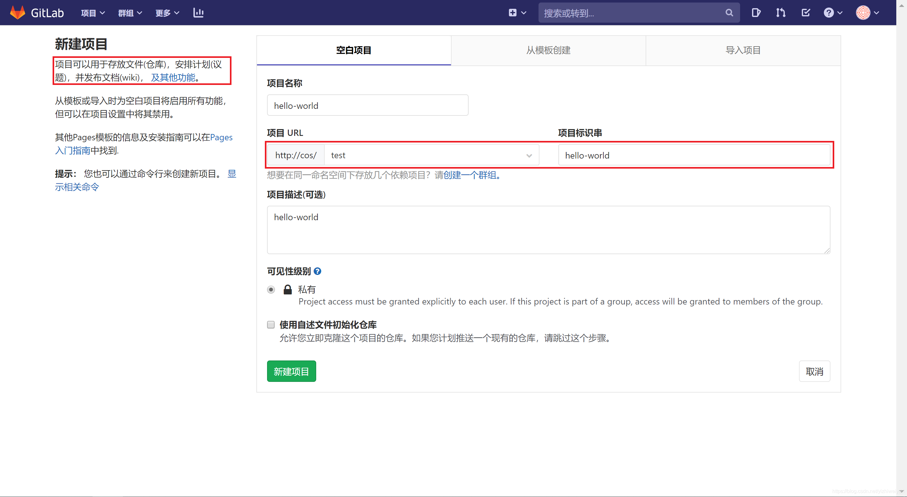
Task: Open the test namespace dropdown
Action: pos(431,155)
